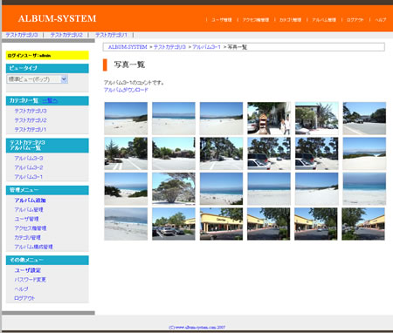Select テストカテゴリ2 in the top category bar
The height and width of the screenshot is (333, 393).
(66, 35)
